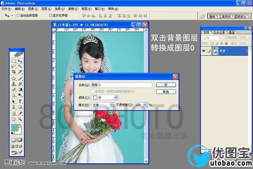Open the Tool Presets tab in palette well
The height and width of the screenshot is (169, 253).
pyautogui.click(x=225, y=16)
